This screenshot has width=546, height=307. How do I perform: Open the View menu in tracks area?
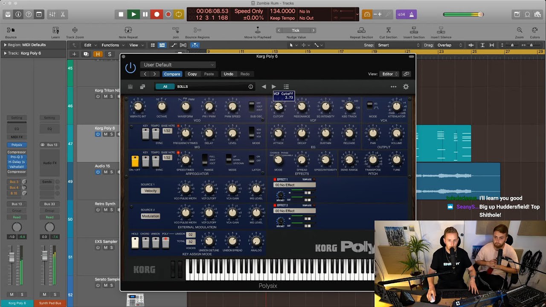136,45
